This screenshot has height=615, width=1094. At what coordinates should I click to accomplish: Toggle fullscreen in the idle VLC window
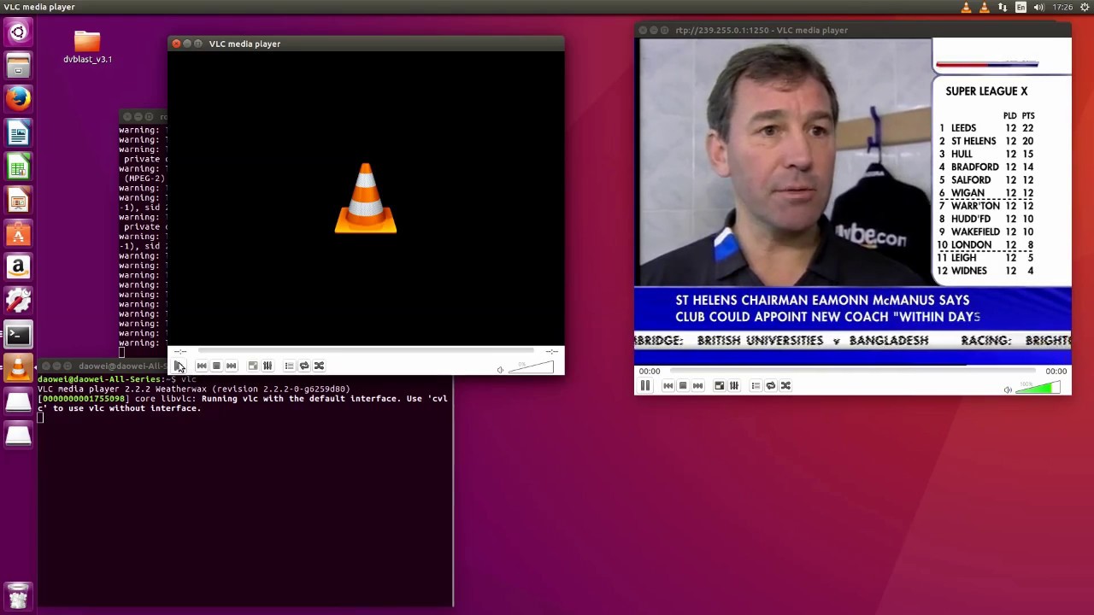[253, 366]
